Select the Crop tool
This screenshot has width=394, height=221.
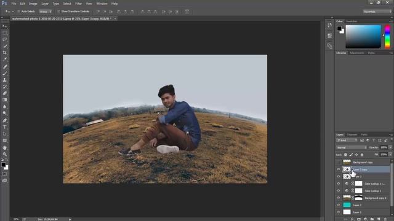5,53
